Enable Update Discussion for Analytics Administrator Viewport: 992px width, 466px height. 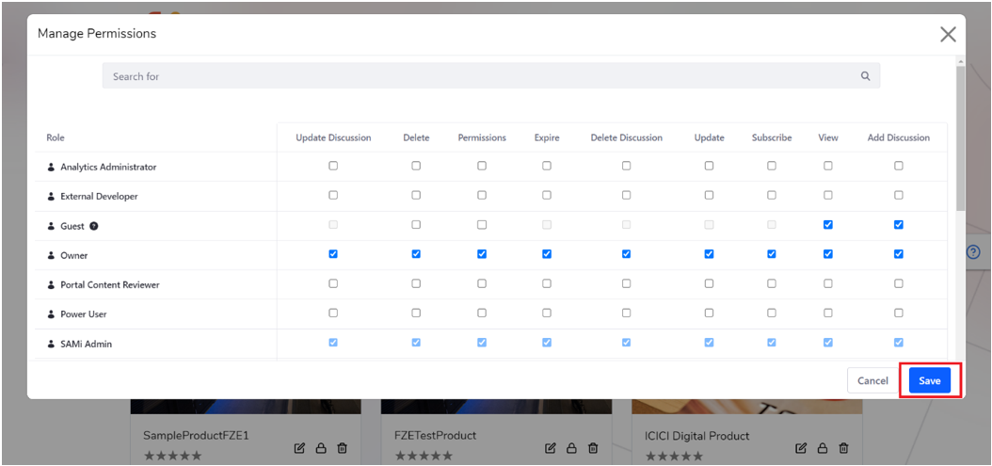[333, 166]
